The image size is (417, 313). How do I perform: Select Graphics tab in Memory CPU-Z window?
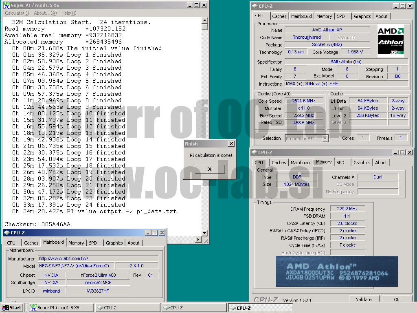pos(362,163)
